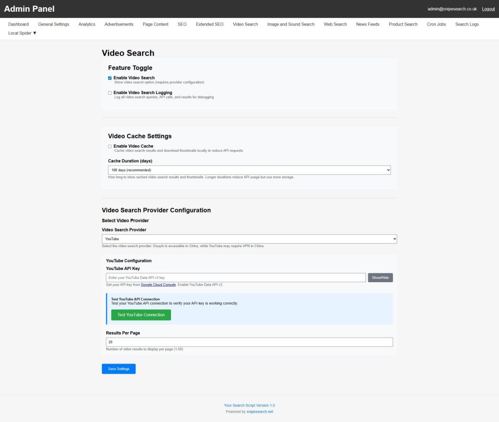Click the Save Settings button
Screen dimensions: 499x422
tap(118, 369)
